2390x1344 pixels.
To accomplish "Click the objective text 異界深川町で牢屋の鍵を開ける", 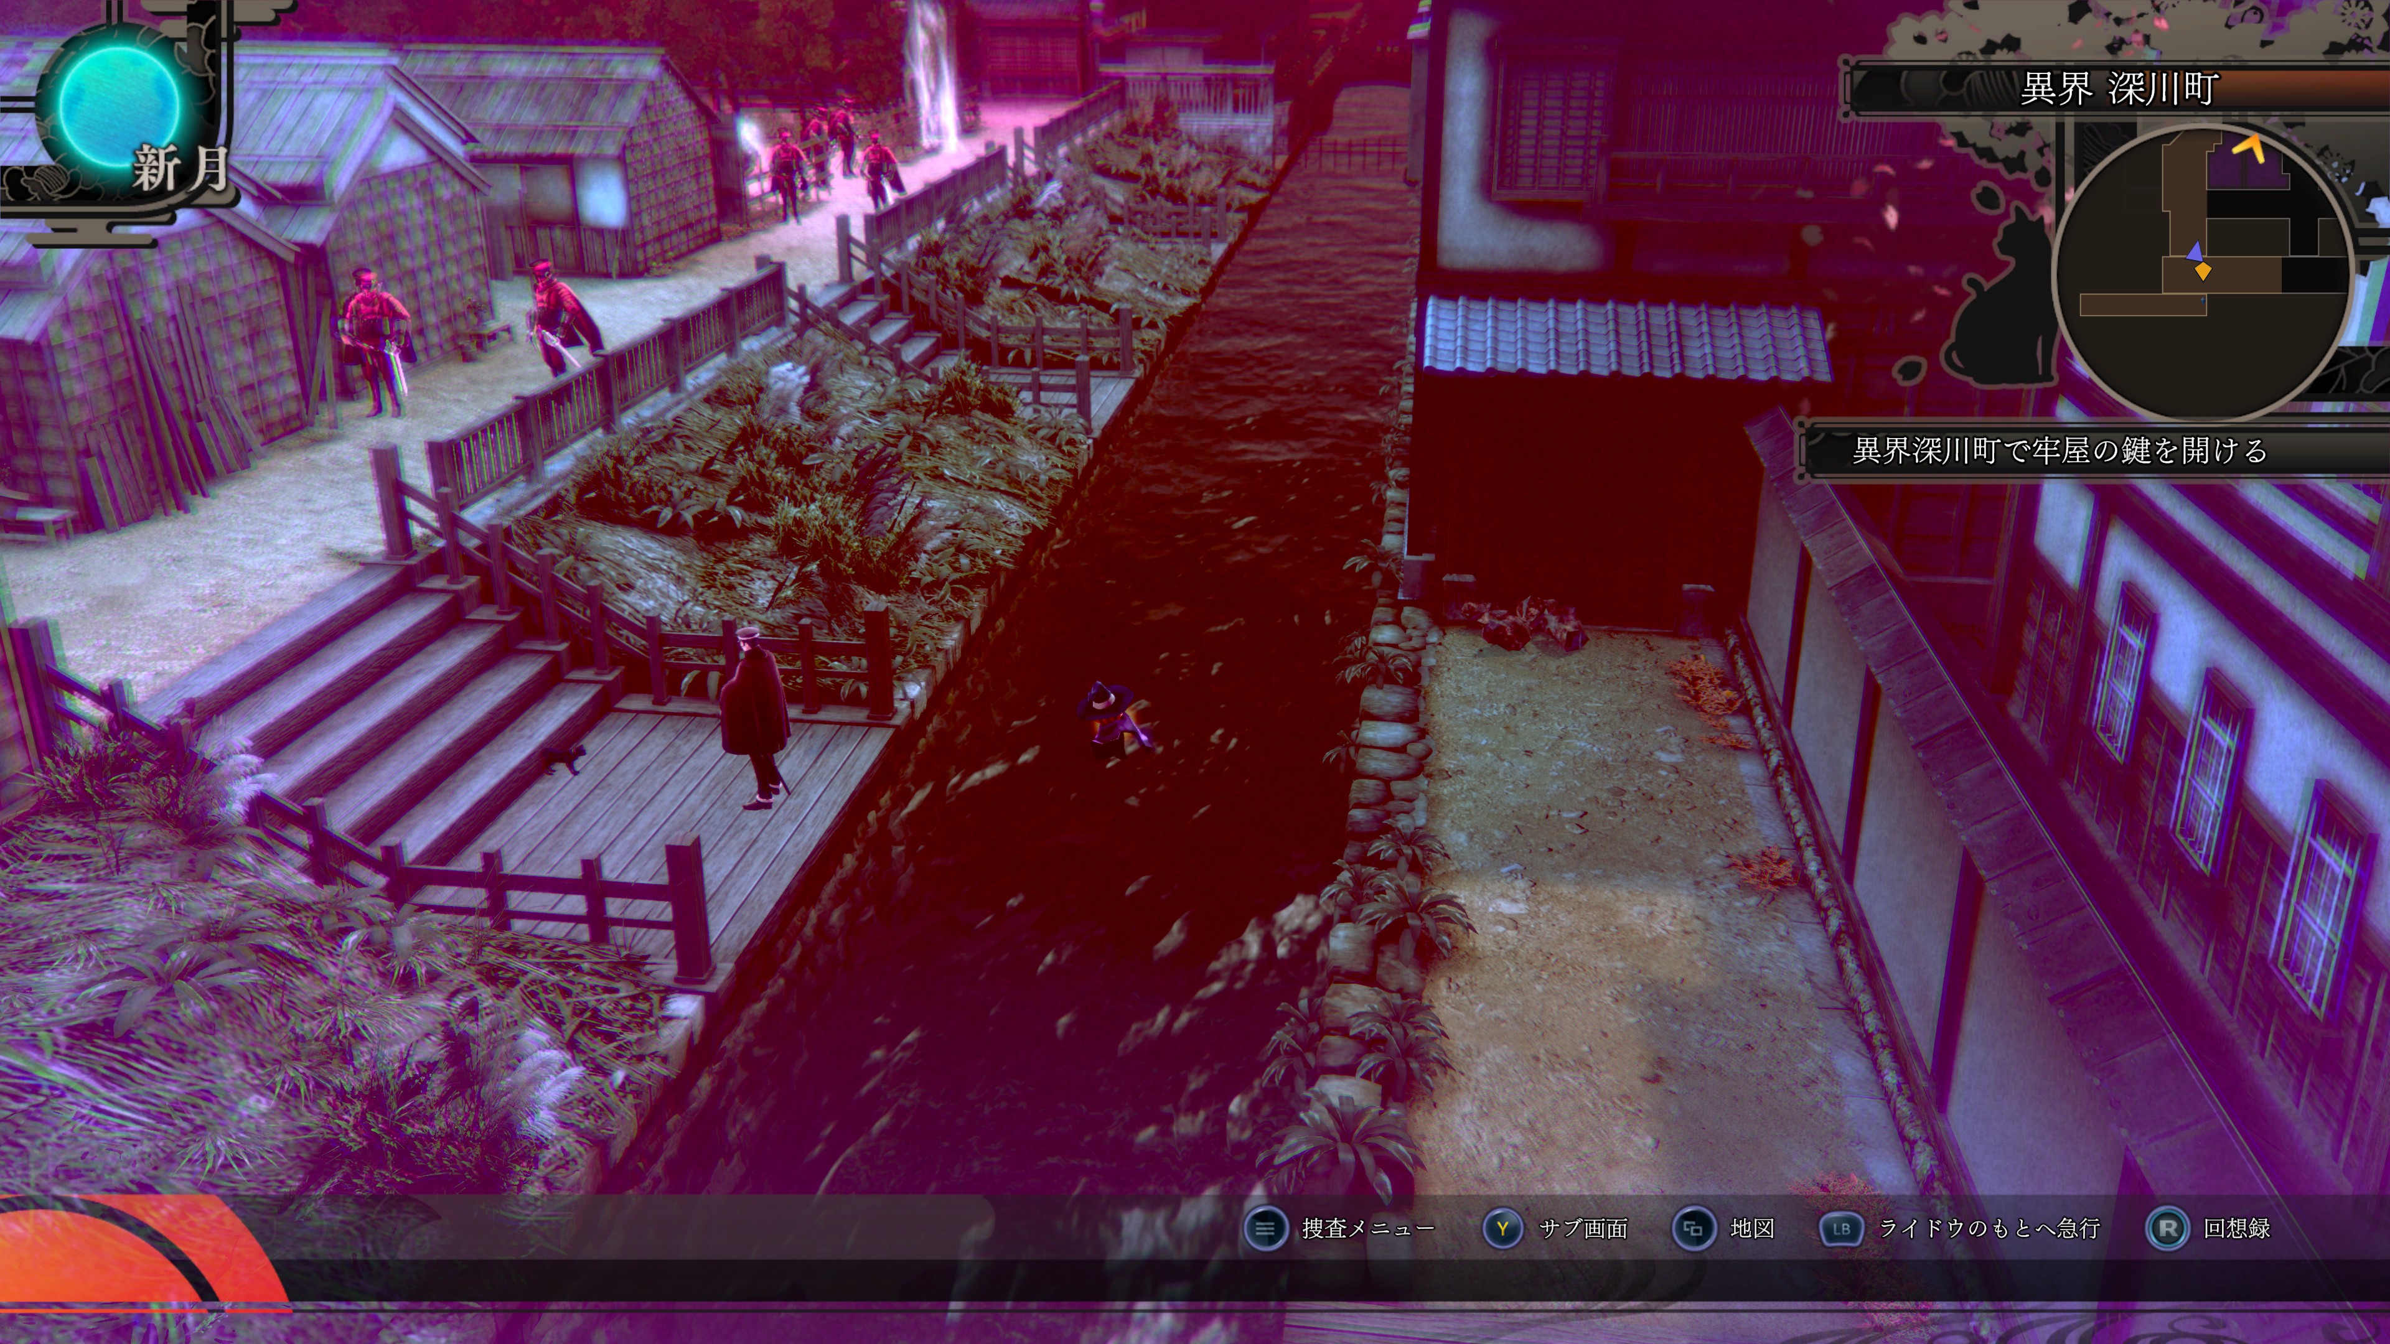I will click(2059, 450).
